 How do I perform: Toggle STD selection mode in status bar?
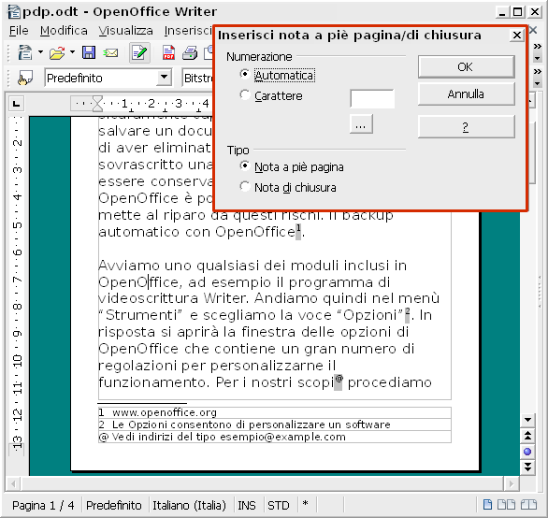pos(278,506)
